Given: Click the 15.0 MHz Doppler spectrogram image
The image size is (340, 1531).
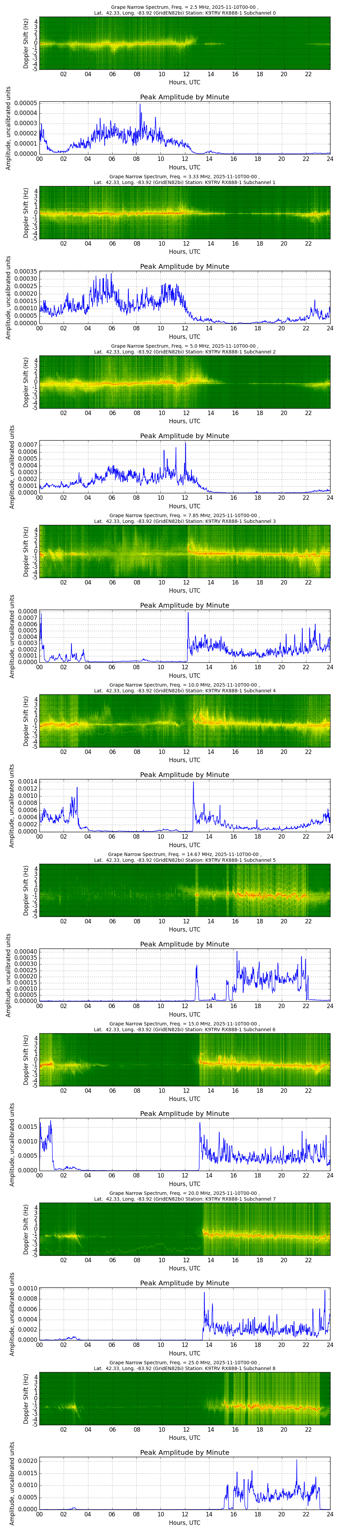Looking at the screenshot, I should (x=184, y=1060).
